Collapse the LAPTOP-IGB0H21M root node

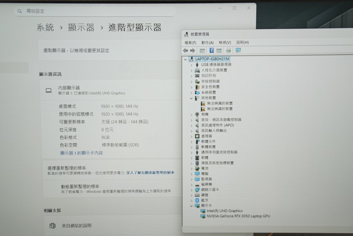coord(185,59)
